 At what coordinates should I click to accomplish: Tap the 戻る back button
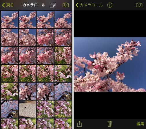8,5
